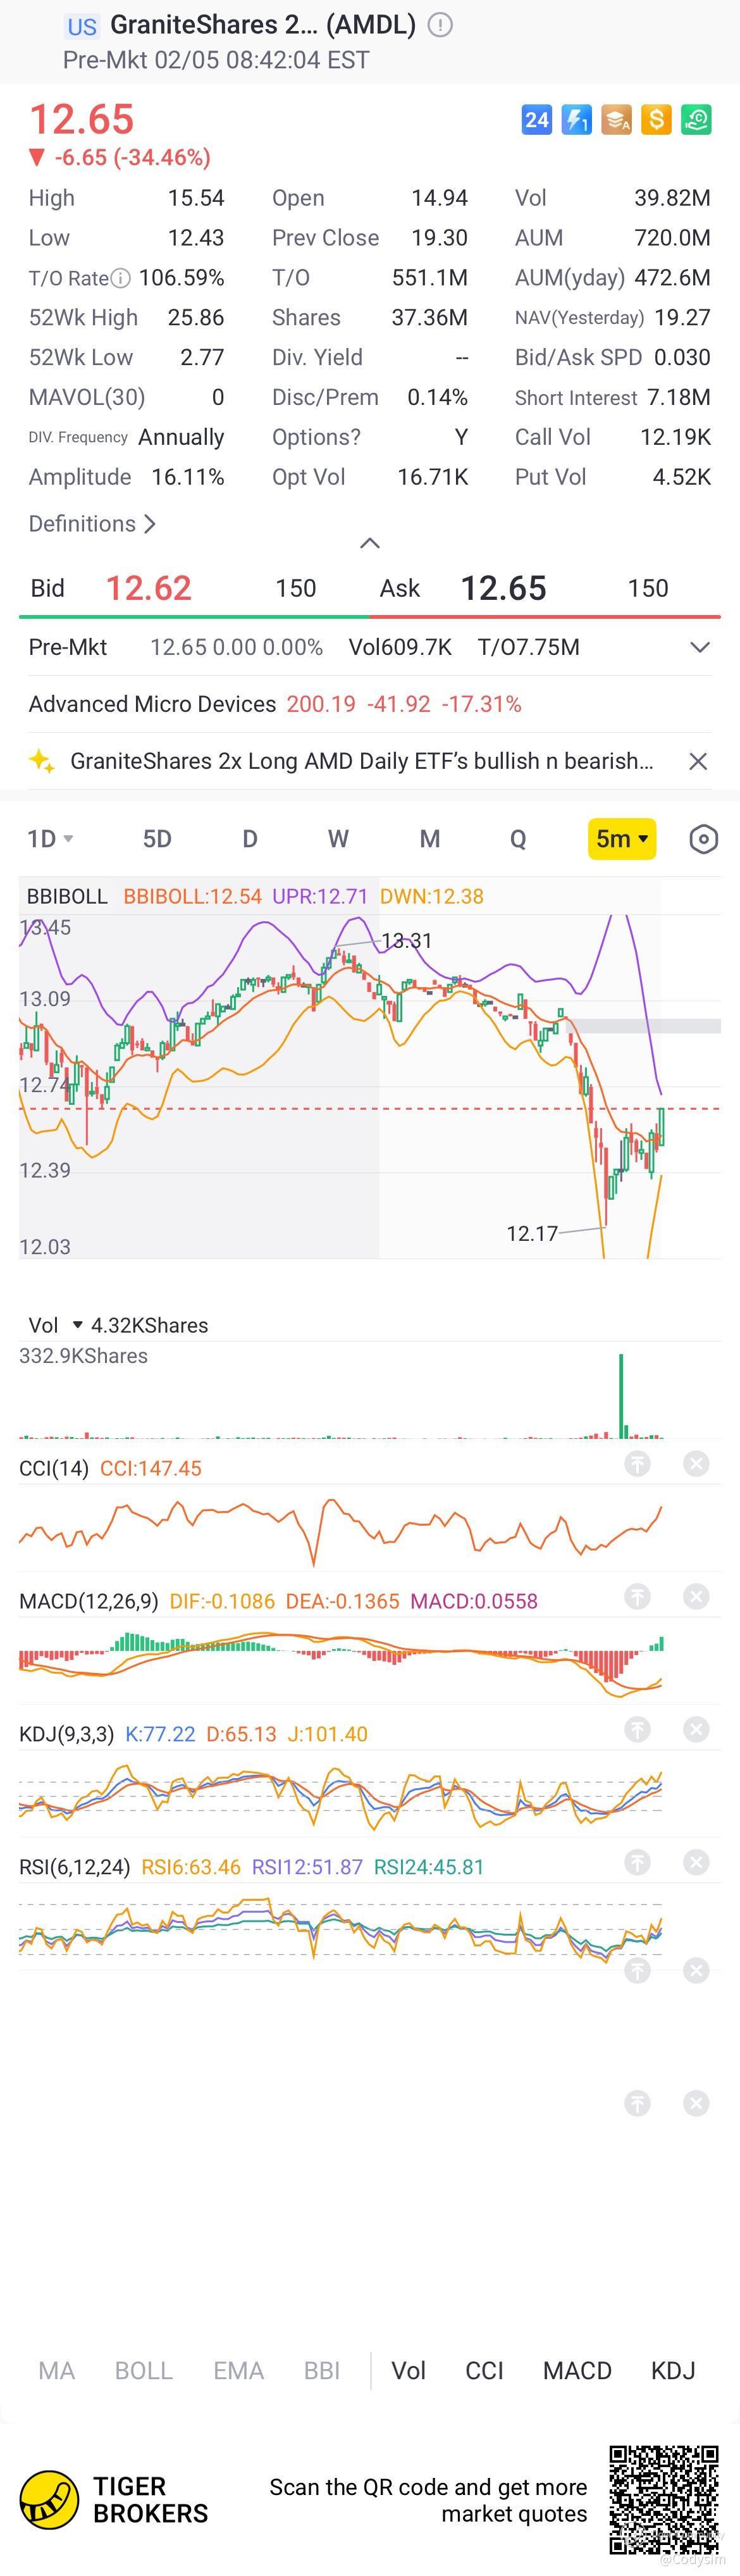The image size is (740, 2576).
Task: Tap the Short Interest 7.18M value
Action: pyautogui.click(x=679, y=398)
